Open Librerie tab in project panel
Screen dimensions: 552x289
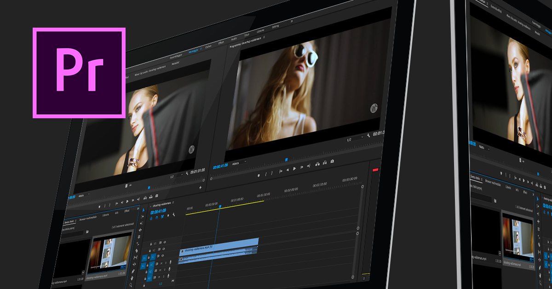[106, 215]
